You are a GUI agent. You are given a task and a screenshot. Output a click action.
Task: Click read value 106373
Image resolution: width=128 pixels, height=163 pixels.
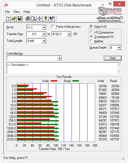click(114, 101)
